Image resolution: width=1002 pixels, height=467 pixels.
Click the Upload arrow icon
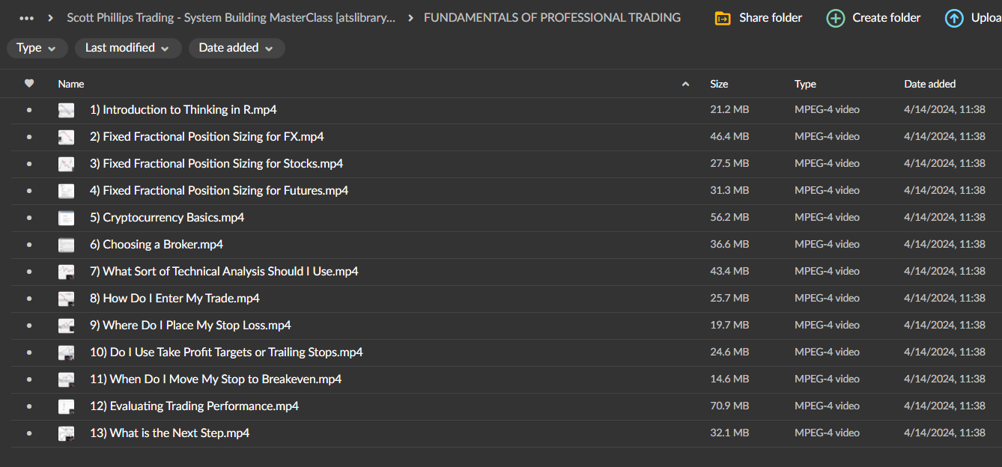point(954,18)
